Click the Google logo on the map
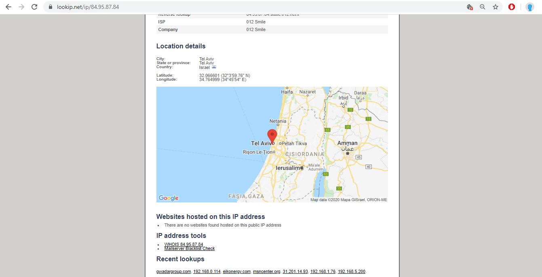Image resolution: width=542 pixels, height=277 pixels. 169,198
